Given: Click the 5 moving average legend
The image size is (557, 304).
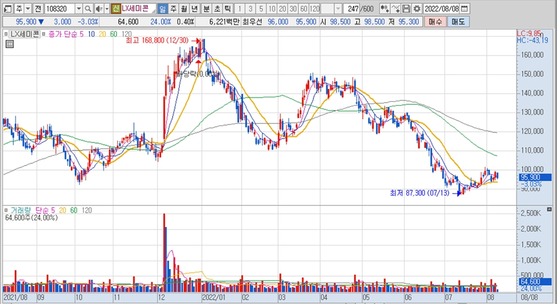Looking at the screenshot, I should 82,34.
